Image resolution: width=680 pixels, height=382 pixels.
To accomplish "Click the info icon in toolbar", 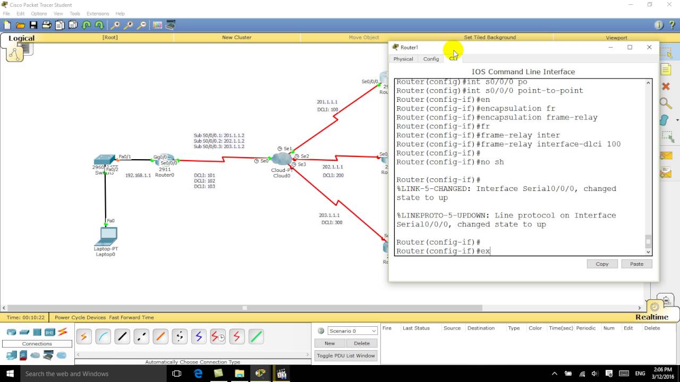I will pyautogui.click(x=659, y=25).
